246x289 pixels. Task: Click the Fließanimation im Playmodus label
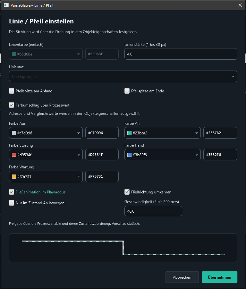point(40,192)
